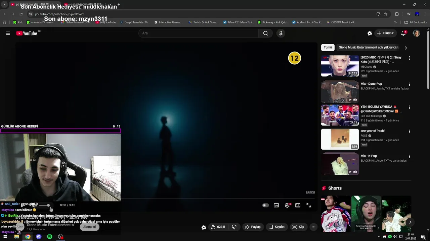This screenshot has height=241, width=430.
Task: Click the youtube.com URL address bar
Action: click(x=202, y=14)
